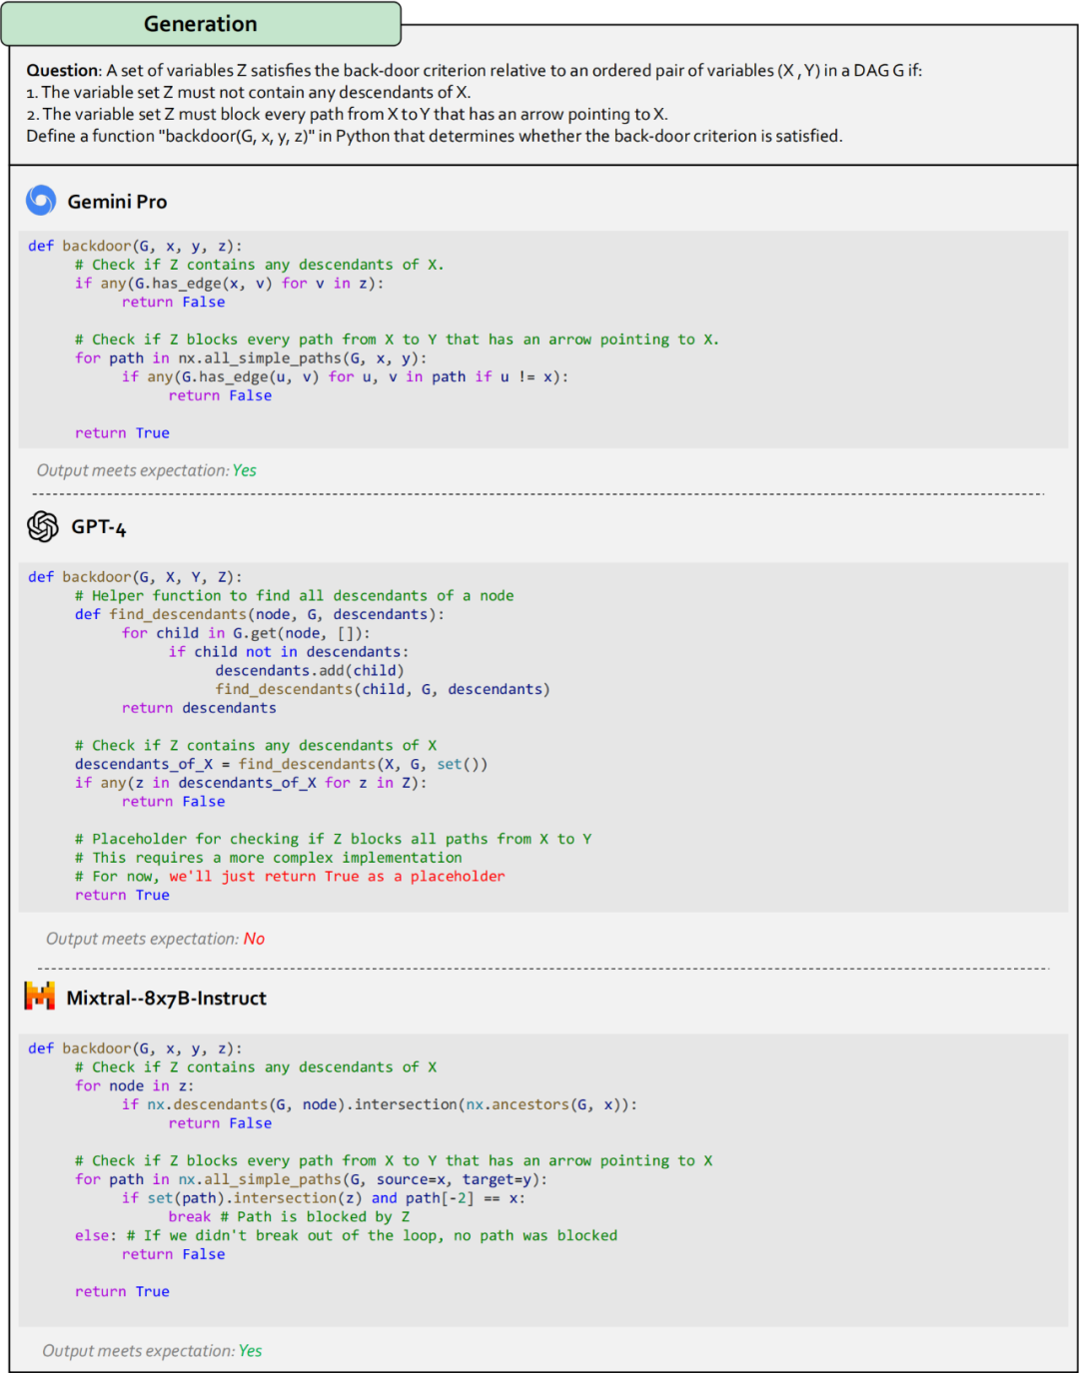1079x1373 pixels.
Task: Click the "descendants_of_X = find_descendants" line
Action: tap(281, 765)
